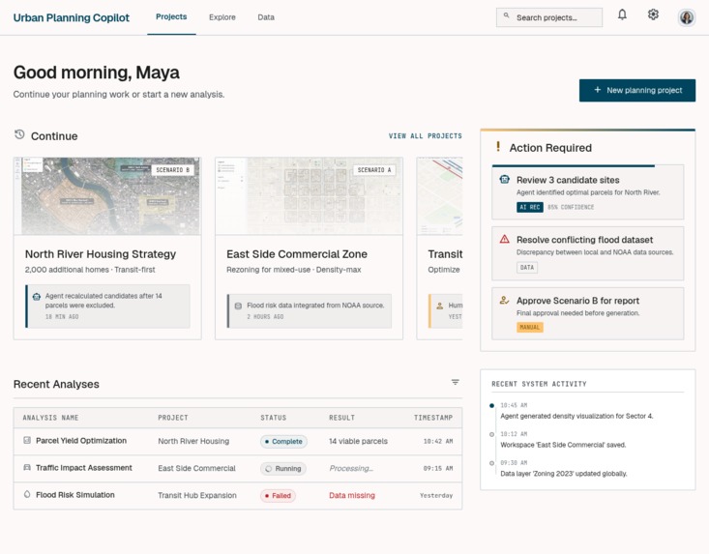The height and width of the screenshot is (554, 709).
Task: Click the SCENARIO A badge
Action: point(374,170)
